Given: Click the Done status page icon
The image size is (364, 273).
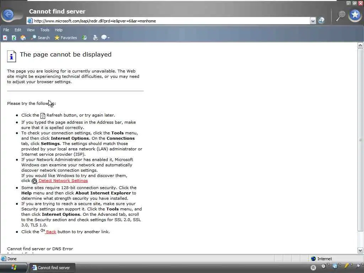Looking at the screenshot, I should click(x=4, y=259).
